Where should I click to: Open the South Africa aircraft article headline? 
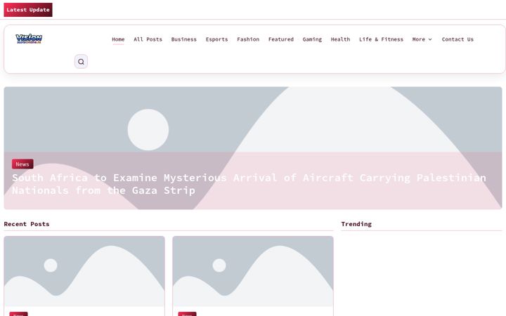pyautogui.click(x=249, y=184)
